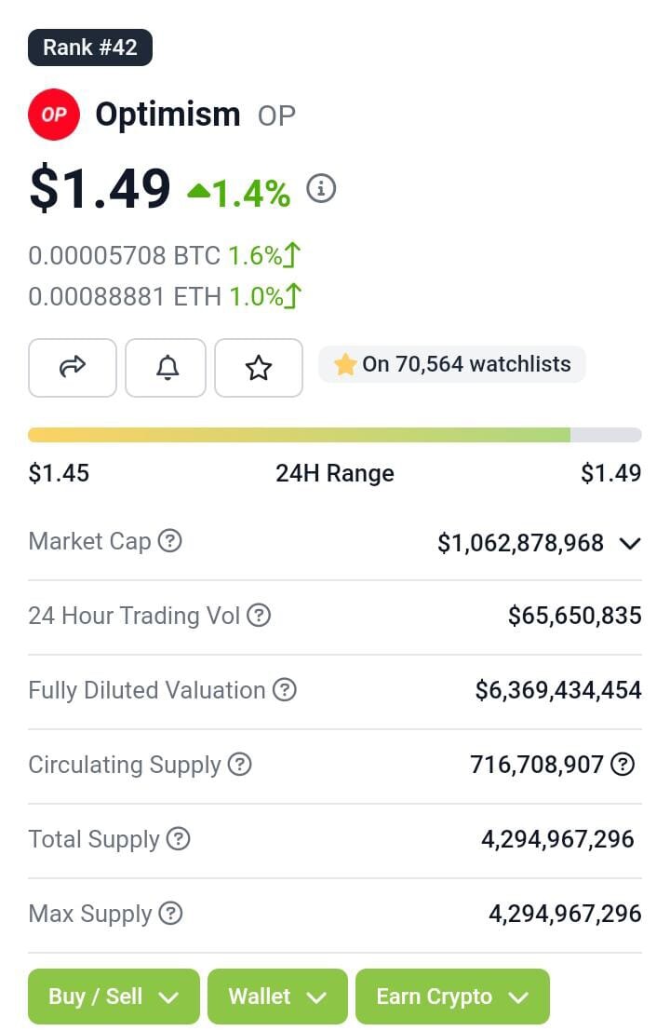This screenshot has width=670, height=1031.
Task: Click the 24H Range progress bar
Action: click(x=335, y=435)
